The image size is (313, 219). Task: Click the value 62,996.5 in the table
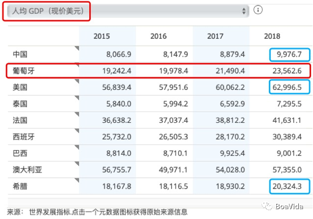[x=287, y=87]
